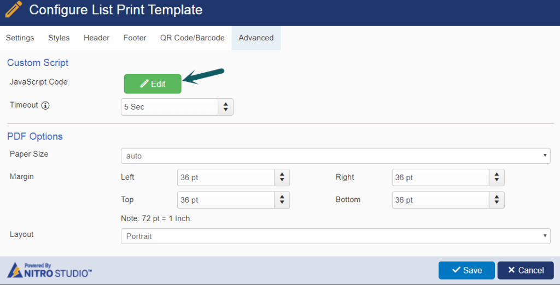Image resolution: width=560 pixels, height=285 pixels.
Task: Open the Styles tab
Action: tap(59, 38)
